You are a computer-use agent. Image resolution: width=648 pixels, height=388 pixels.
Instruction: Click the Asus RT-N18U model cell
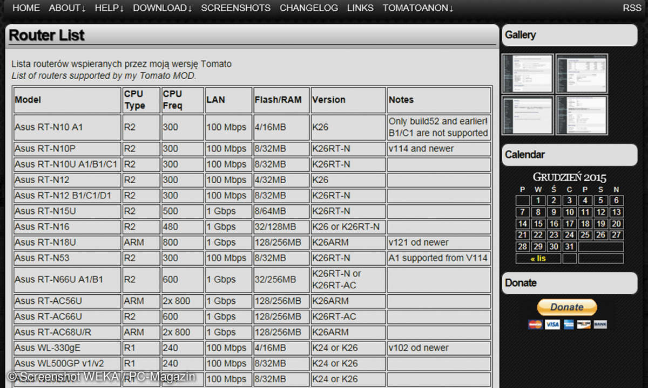(67, 242)
